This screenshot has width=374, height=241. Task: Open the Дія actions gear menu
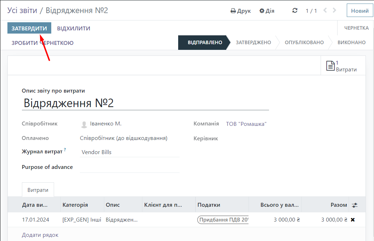(267, 11)
